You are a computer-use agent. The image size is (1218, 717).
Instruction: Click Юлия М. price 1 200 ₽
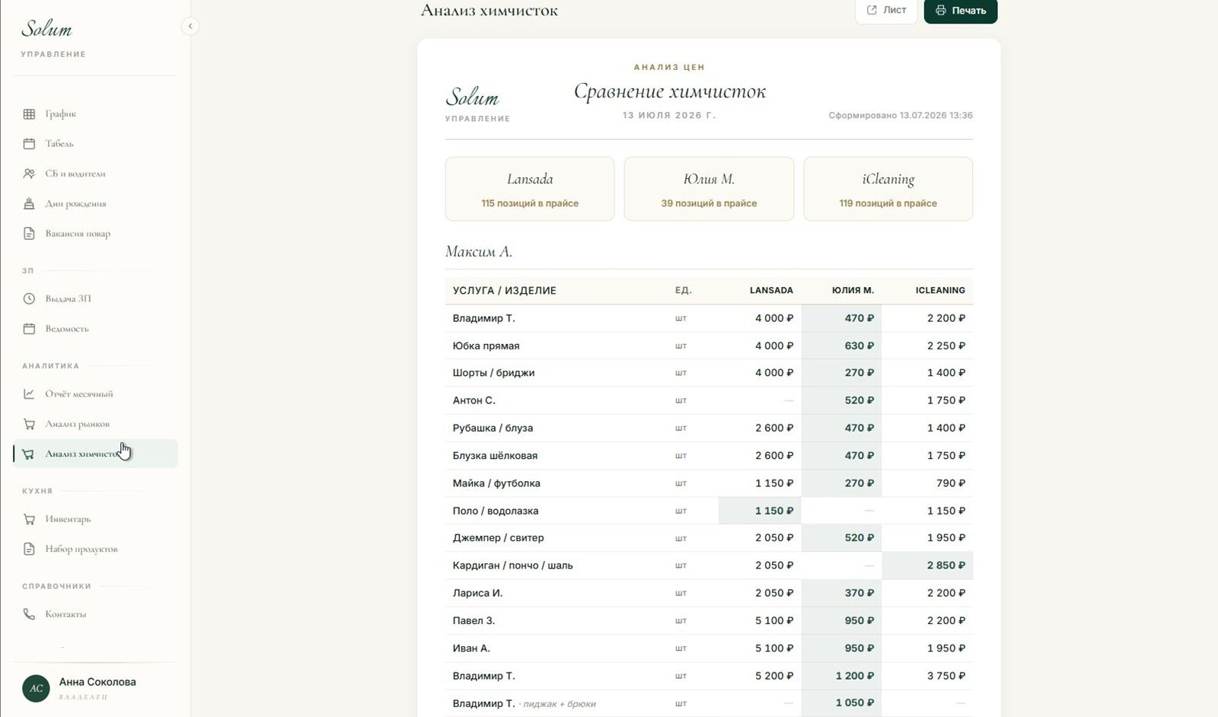855,676
